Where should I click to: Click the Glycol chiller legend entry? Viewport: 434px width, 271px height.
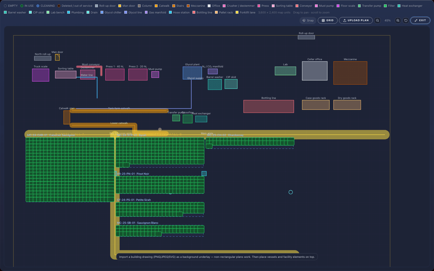click(x=111, y=12)
